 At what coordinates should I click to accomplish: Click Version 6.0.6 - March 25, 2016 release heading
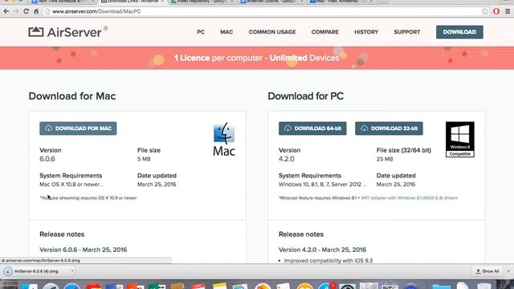[x=84, y=250]
